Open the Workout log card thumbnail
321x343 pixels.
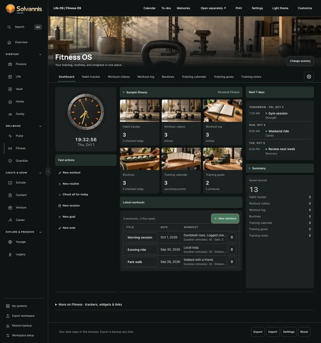pos(223,111)
